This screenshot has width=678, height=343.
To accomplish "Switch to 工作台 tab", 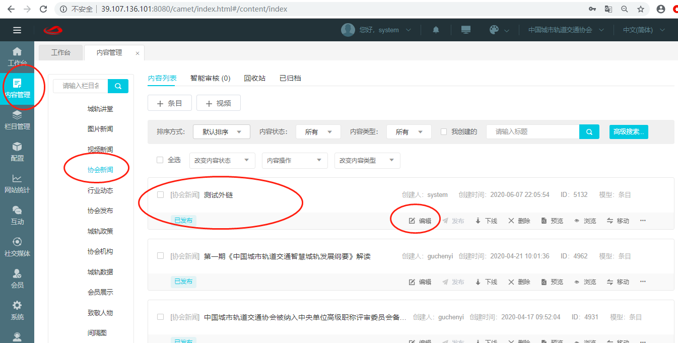I will click(x=60, y=52).
